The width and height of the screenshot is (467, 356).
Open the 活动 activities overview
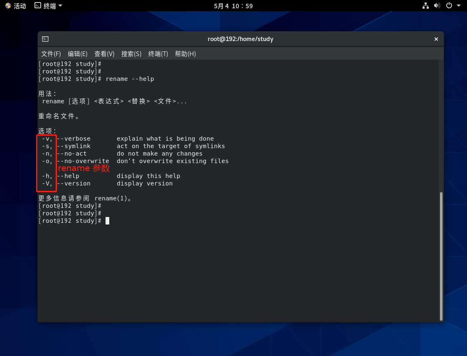point(15,6)
